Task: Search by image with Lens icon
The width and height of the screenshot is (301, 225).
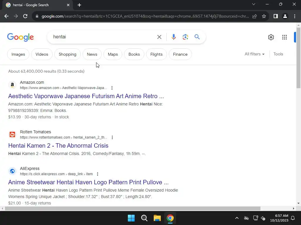Action: [185, 37]
